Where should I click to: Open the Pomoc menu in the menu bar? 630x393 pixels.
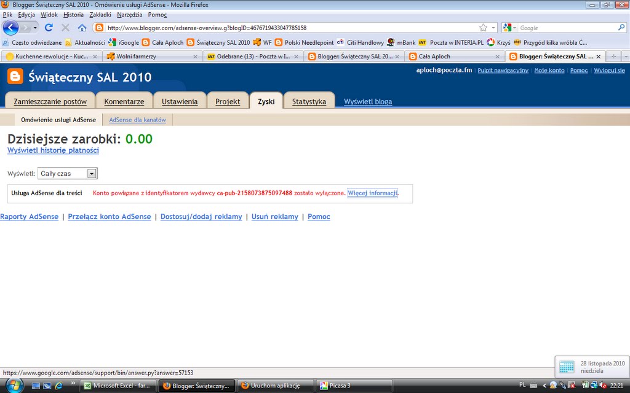tap(157, 15)
